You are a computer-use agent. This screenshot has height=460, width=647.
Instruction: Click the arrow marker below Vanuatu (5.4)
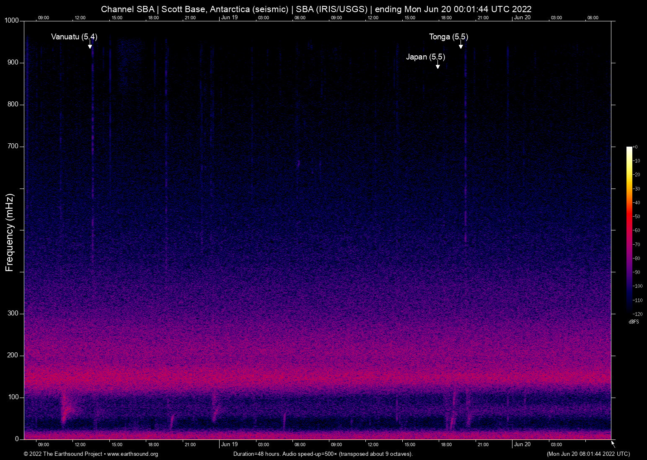pos(90,45)
